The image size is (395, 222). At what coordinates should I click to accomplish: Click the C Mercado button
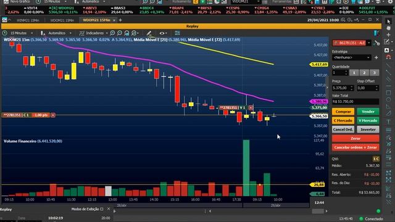point(343,121)
